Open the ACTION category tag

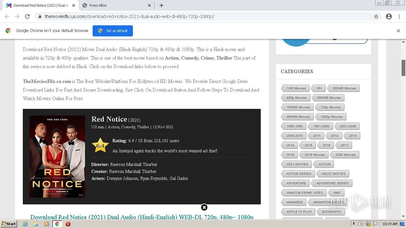[x=323, y=164]
